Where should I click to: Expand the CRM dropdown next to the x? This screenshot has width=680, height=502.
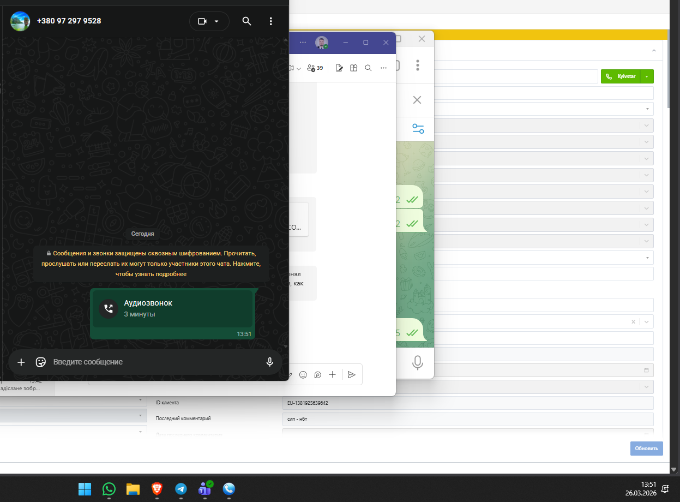click(x=647, y=321)
